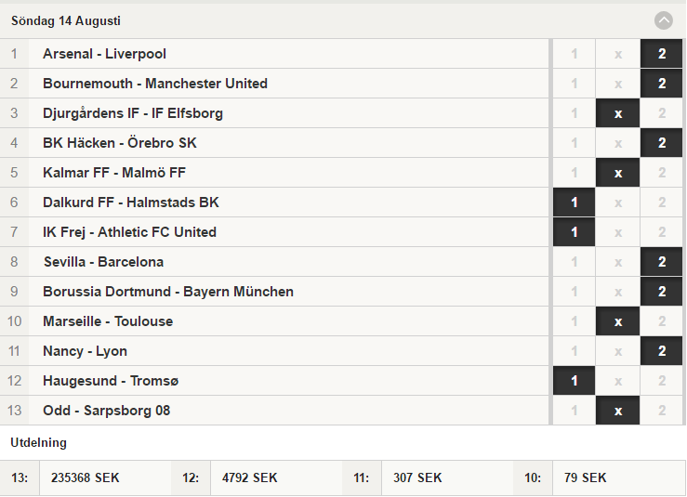The width and height of the screenshot is (687, 497).
Task: Select 1 for Arsenal - Liverpool
Action: 574,54
